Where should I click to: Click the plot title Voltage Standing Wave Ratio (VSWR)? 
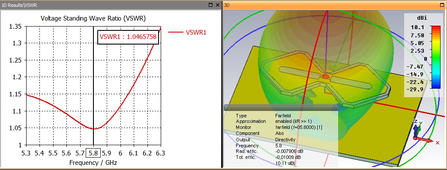(x=93, y=19)
